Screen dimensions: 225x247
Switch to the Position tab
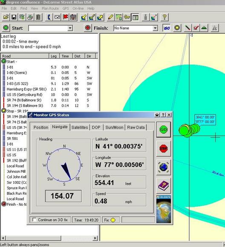point(41,127)
